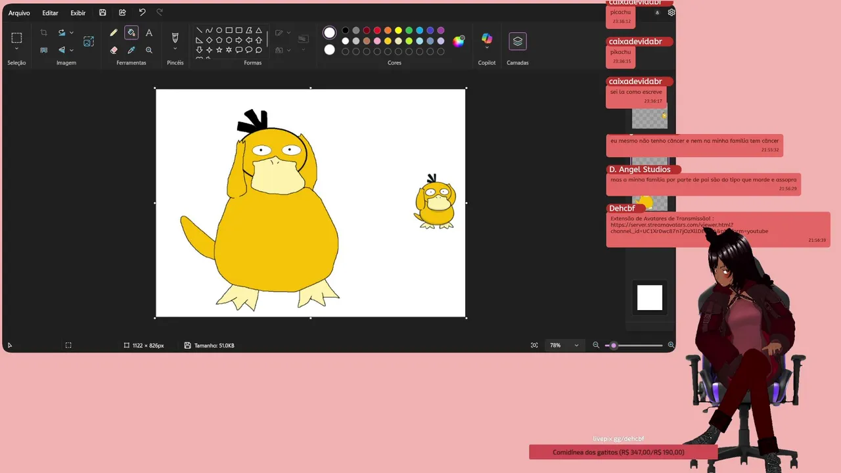
Task: Select the rectangular Seleção tool
Action: pos(16,37)
